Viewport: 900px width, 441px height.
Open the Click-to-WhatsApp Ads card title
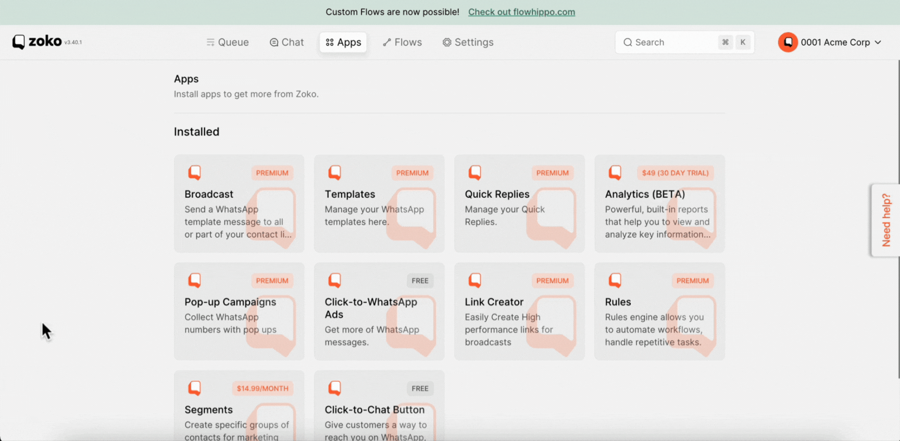pyautogui.click(x=371, y=308)
